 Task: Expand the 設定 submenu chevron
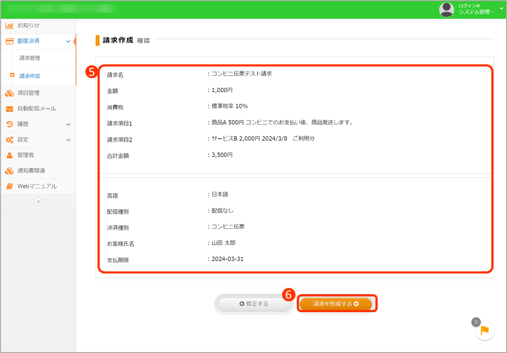[x=68, y=140]
